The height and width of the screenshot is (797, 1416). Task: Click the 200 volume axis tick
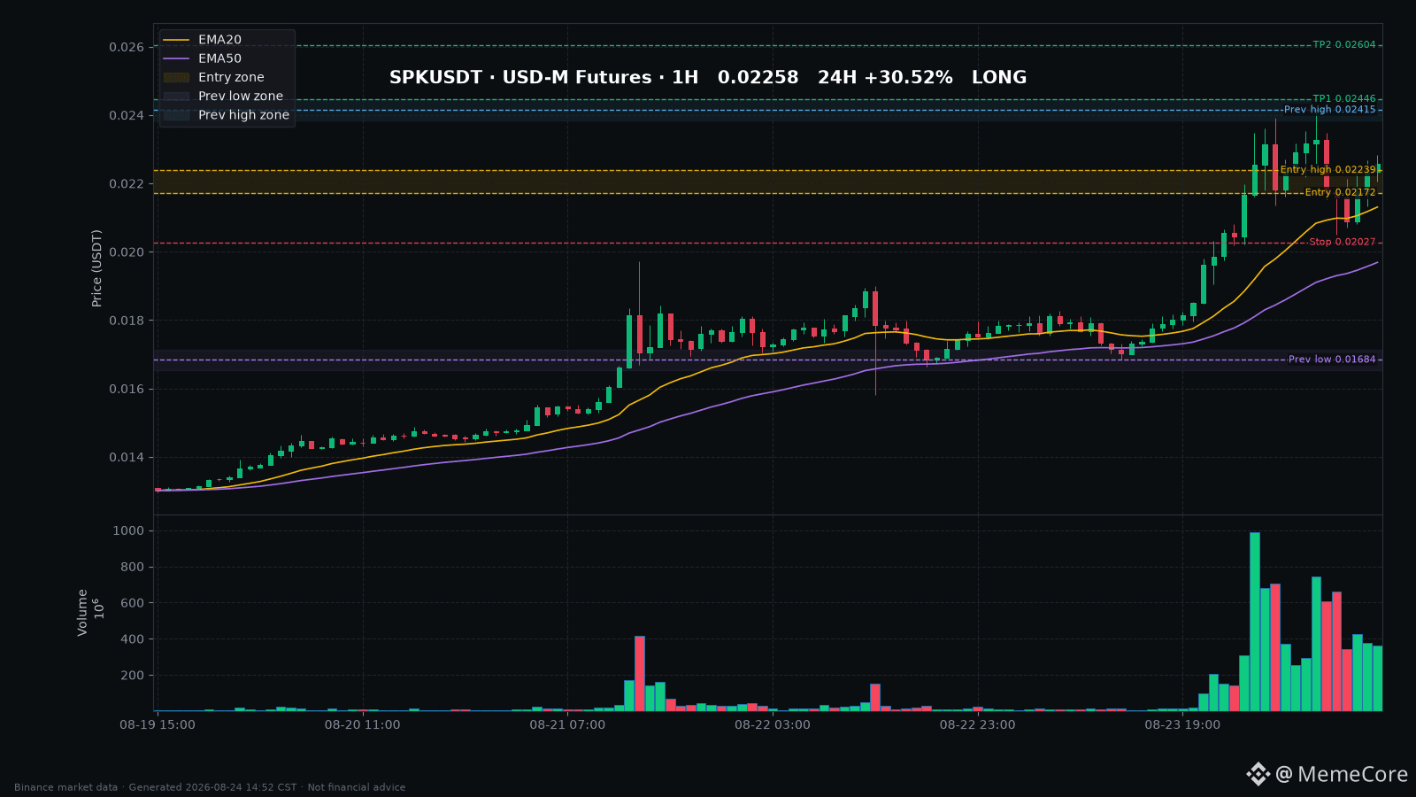(132, 676)
